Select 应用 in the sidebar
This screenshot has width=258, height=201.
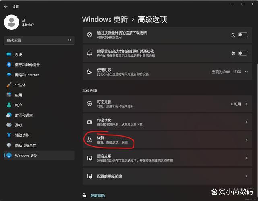39,95
